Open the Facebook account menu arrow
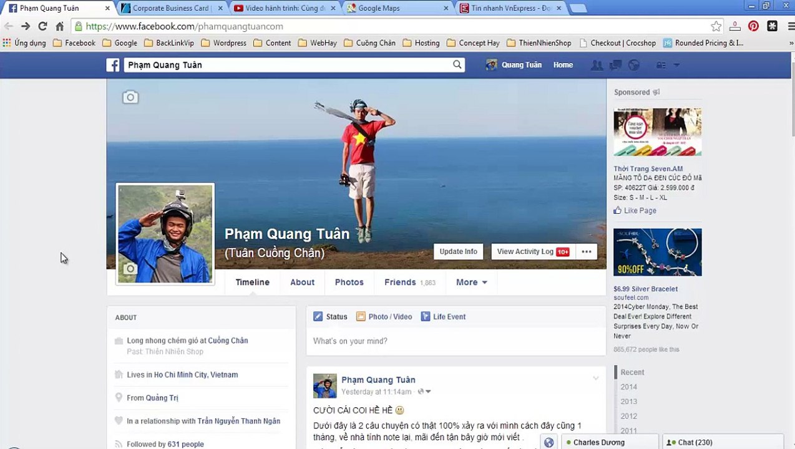 [x=676, y=65]
